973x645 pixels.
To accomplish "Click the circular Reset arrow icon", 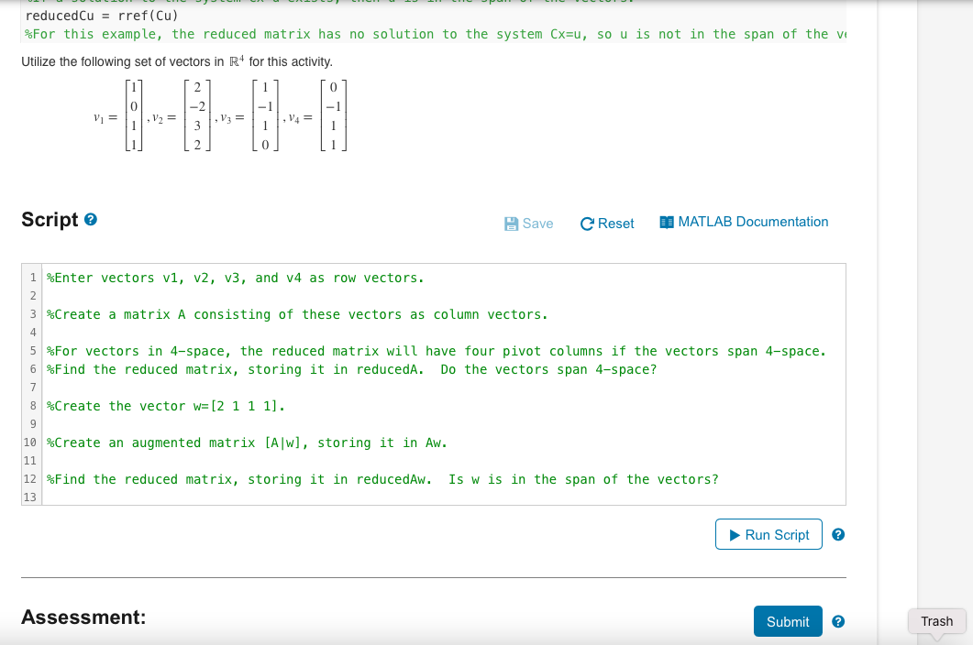I will pos(585,223).
